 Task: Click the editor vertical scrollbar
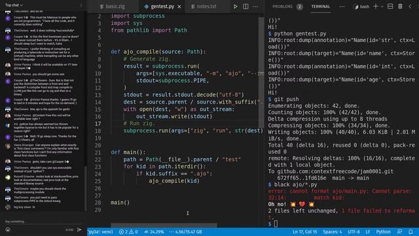(261, 72)
